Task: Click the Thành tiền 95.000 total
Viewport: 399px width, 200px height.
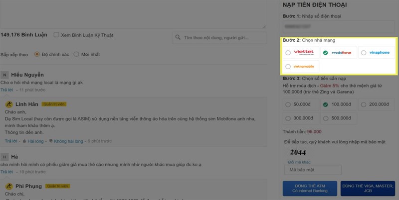Action: [302, 131]
